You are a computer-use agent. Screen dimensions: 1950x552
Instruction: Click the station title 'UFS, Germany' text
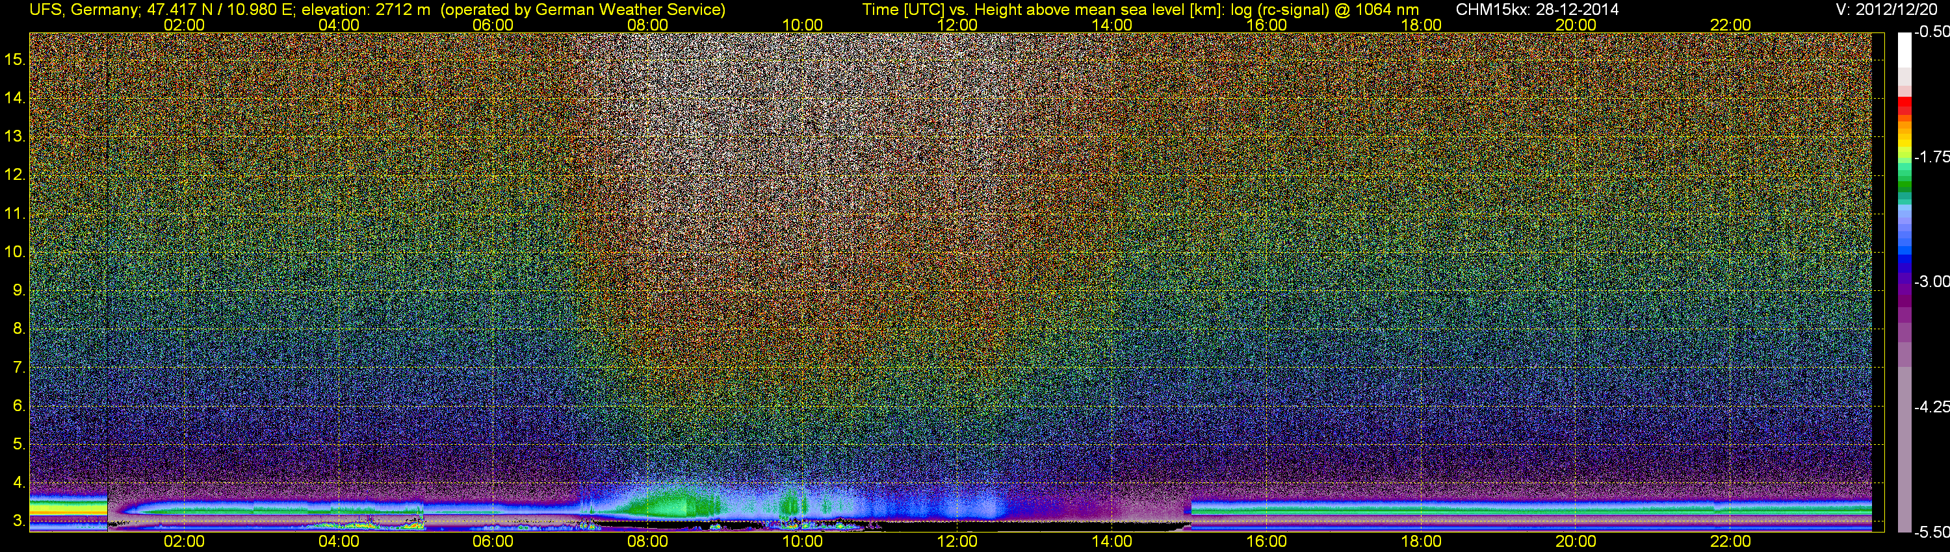pyautogui.click(x=83, y=10)
